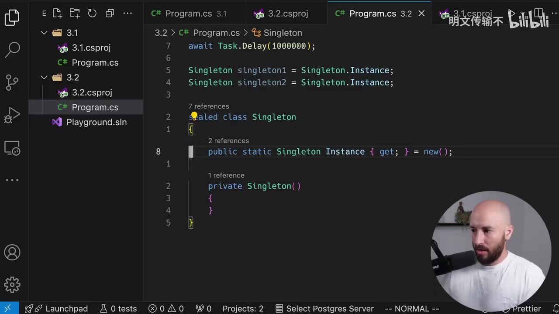The image size is (559, 314).
Task: Click Projects: 2 in status bar
Action: pyautogui.click(x=243, y=308)
